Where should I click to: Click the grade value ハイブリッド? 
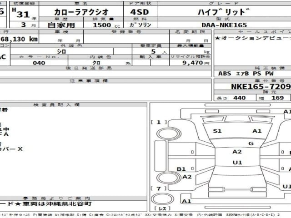[x=223, y=12]
